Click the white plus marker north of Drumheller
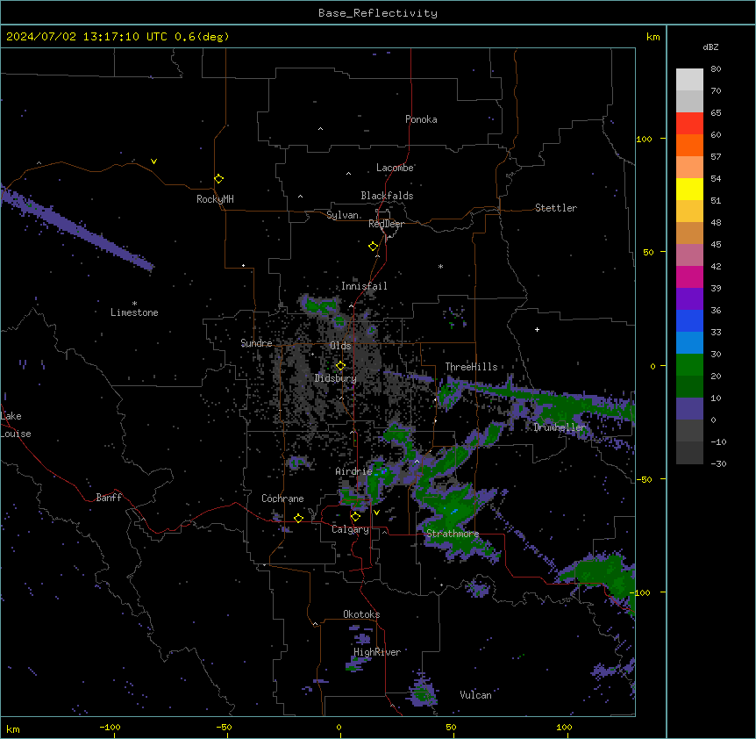 (x=537, y=329)
